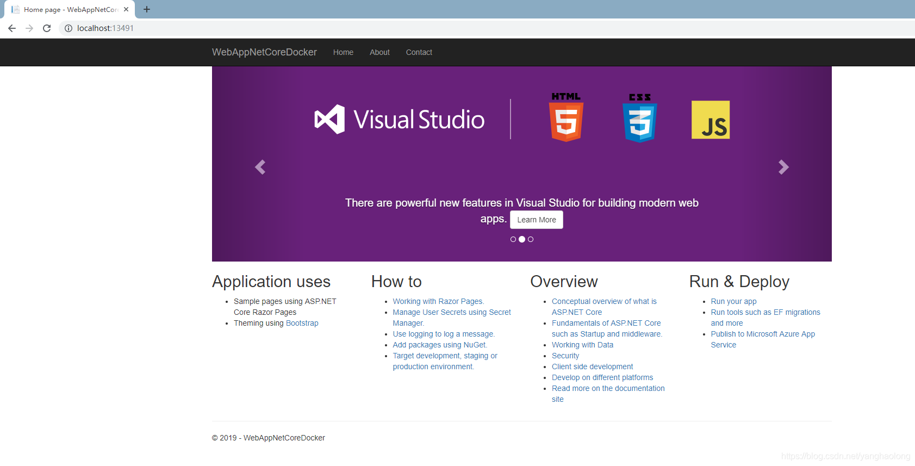Open the Bootstrap theming link

(x=302, y=323)
